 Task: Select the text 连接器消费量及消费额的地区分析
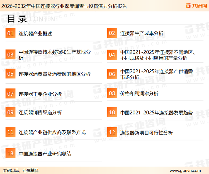(55, 74)
